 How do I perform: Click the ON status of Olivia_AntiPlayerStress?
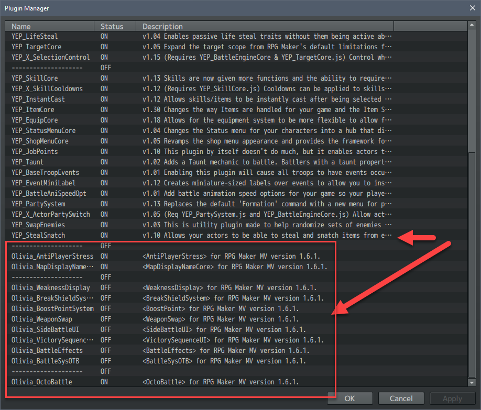point(104,256)
